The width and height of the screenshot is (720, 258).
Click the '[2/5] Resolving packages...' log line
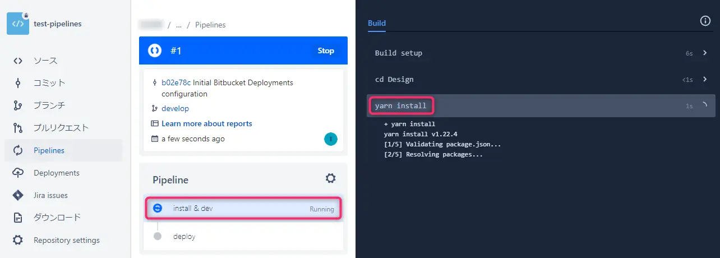pos(433,154)
